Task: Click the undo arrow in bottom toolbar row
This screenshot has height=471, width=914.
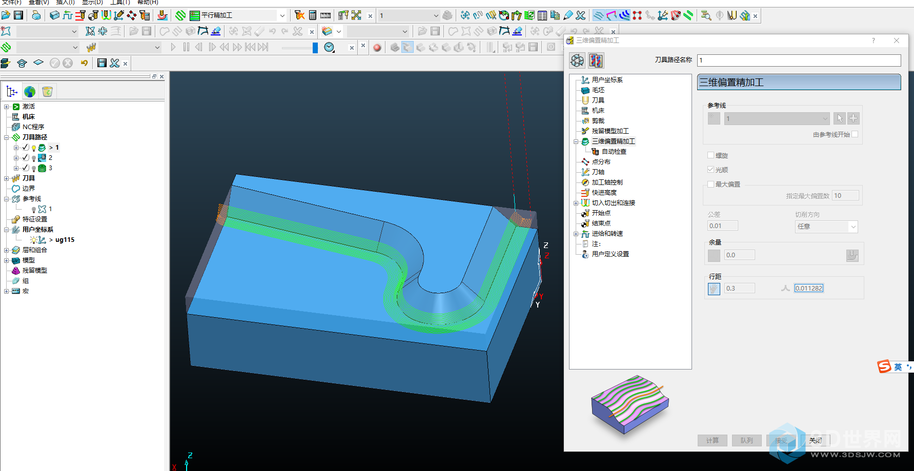Action: coord(85,63)
